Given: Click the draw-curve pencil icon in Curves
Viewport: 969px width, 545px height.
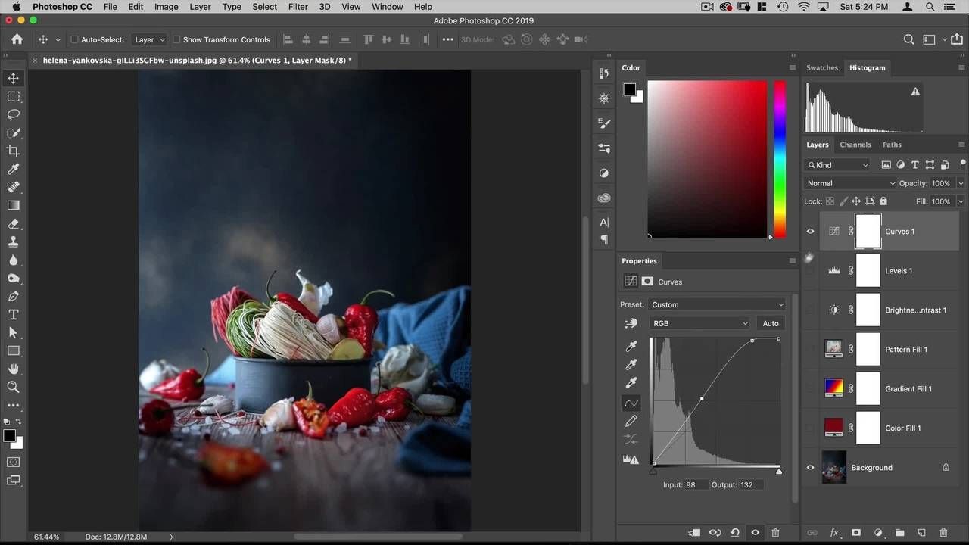Looking at the screenshot, I should click(x=631, y=421).
